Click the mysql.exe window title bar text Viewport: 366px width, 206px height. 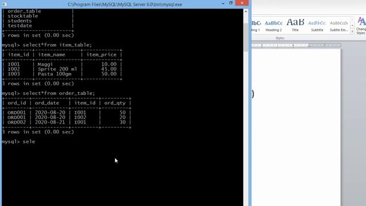click(x=125, y=5)
